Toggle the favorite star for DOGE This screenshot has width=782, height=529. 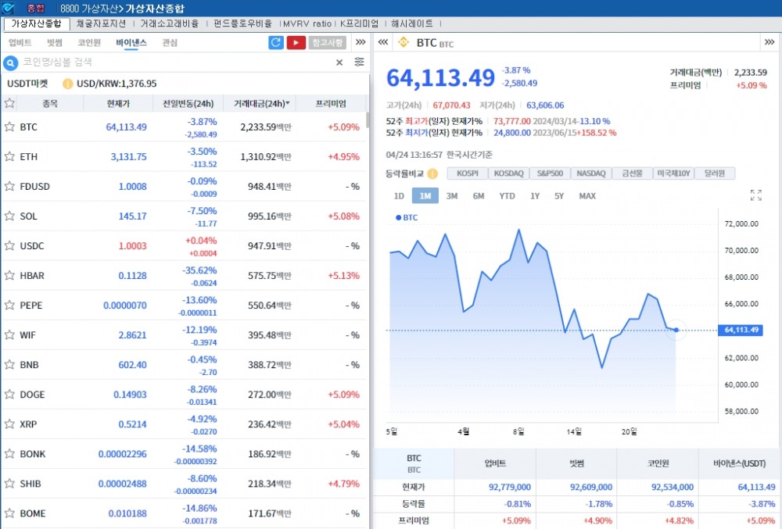(x=10, y=395)
